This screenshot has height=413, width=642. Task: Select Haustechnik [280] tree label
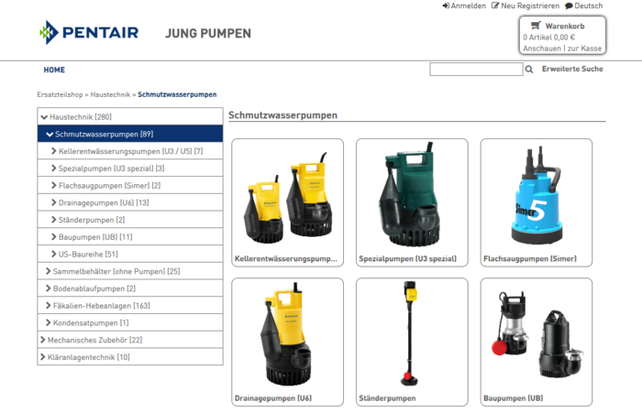click(x=81, y=117)
